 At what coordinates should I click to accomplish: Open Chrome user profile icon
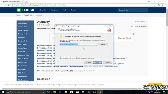point(149,1)
